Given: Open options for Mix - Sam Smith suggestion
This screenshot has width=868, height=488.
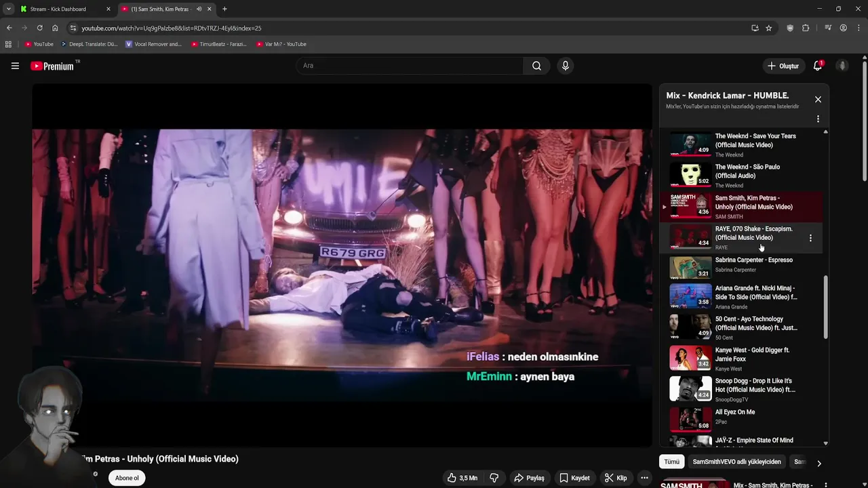Looking at the screenshot, I should click(826, 485).
